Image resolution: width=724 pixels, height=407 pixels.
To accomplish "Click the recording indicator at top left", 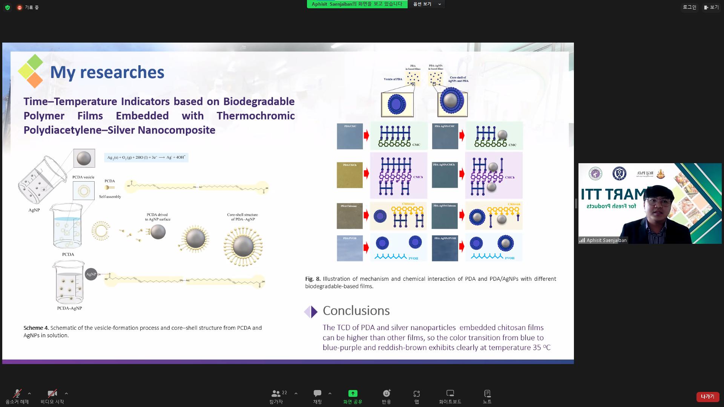I will coord(28,8).
